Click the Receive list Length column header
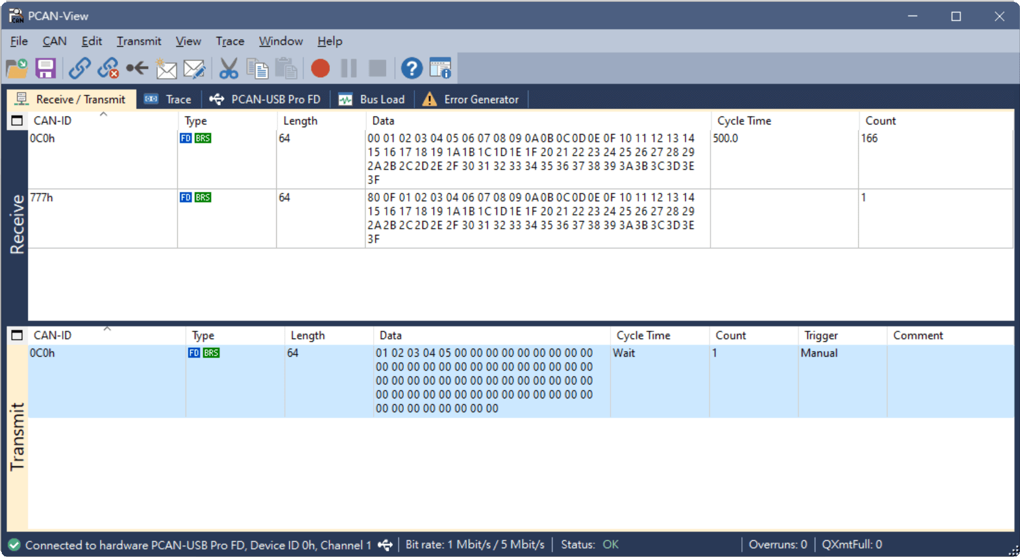Viewport: 1020px width, 557px height. [321, 120]
